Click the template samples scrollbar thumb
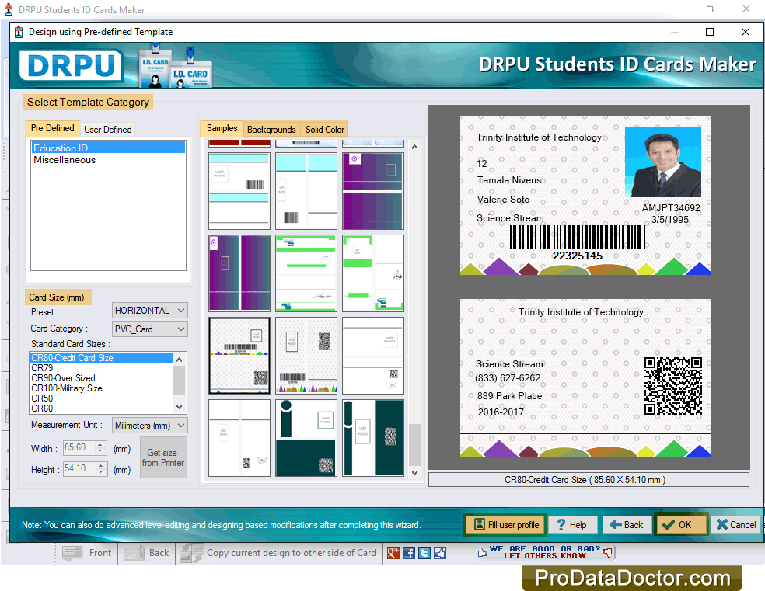 [x=414, y=445]
